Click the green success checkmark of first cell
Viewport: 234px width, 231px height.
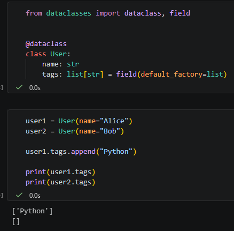19,87
